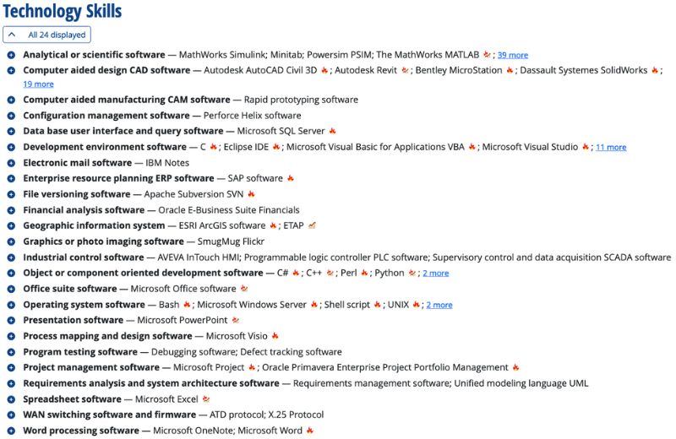676x439 pixels.
Task: Click 2 more link after Python
Action: point(436,274)
